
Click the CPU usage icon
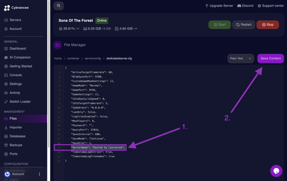click(61, 29)
